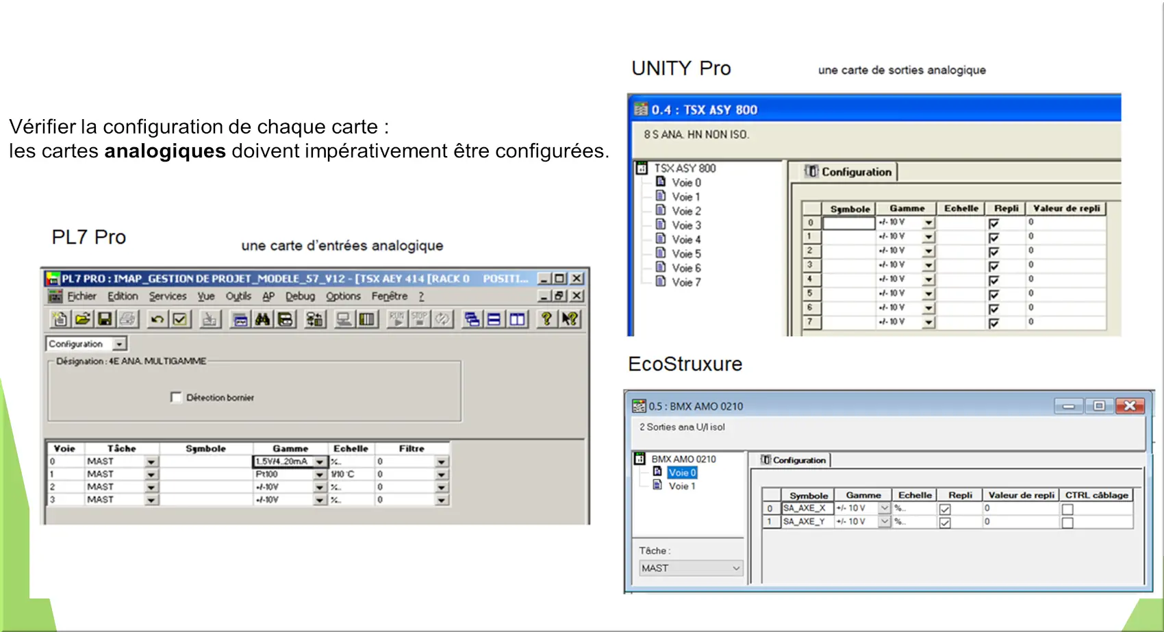Open Gamme 1.5V/4..20mA dropdown for Voie 0

(320, 462)
